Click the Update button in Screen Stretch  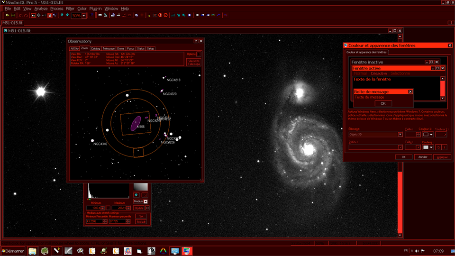(139, 208)
